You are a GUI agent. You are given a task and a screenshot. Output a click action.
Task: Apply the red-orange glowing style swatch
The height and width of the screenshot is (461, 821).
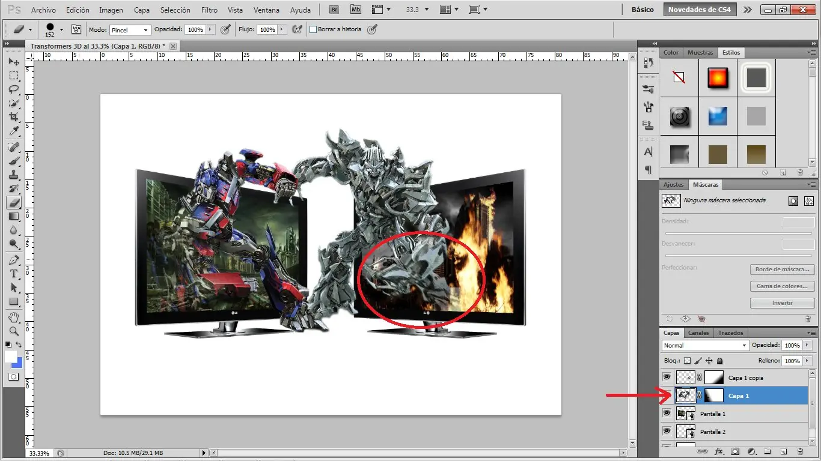coord(718,77)
